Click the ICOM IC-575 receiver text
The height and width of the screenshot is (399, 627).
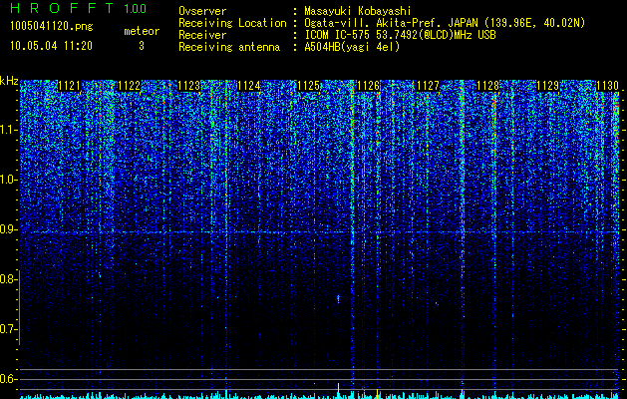coord(400,35)
